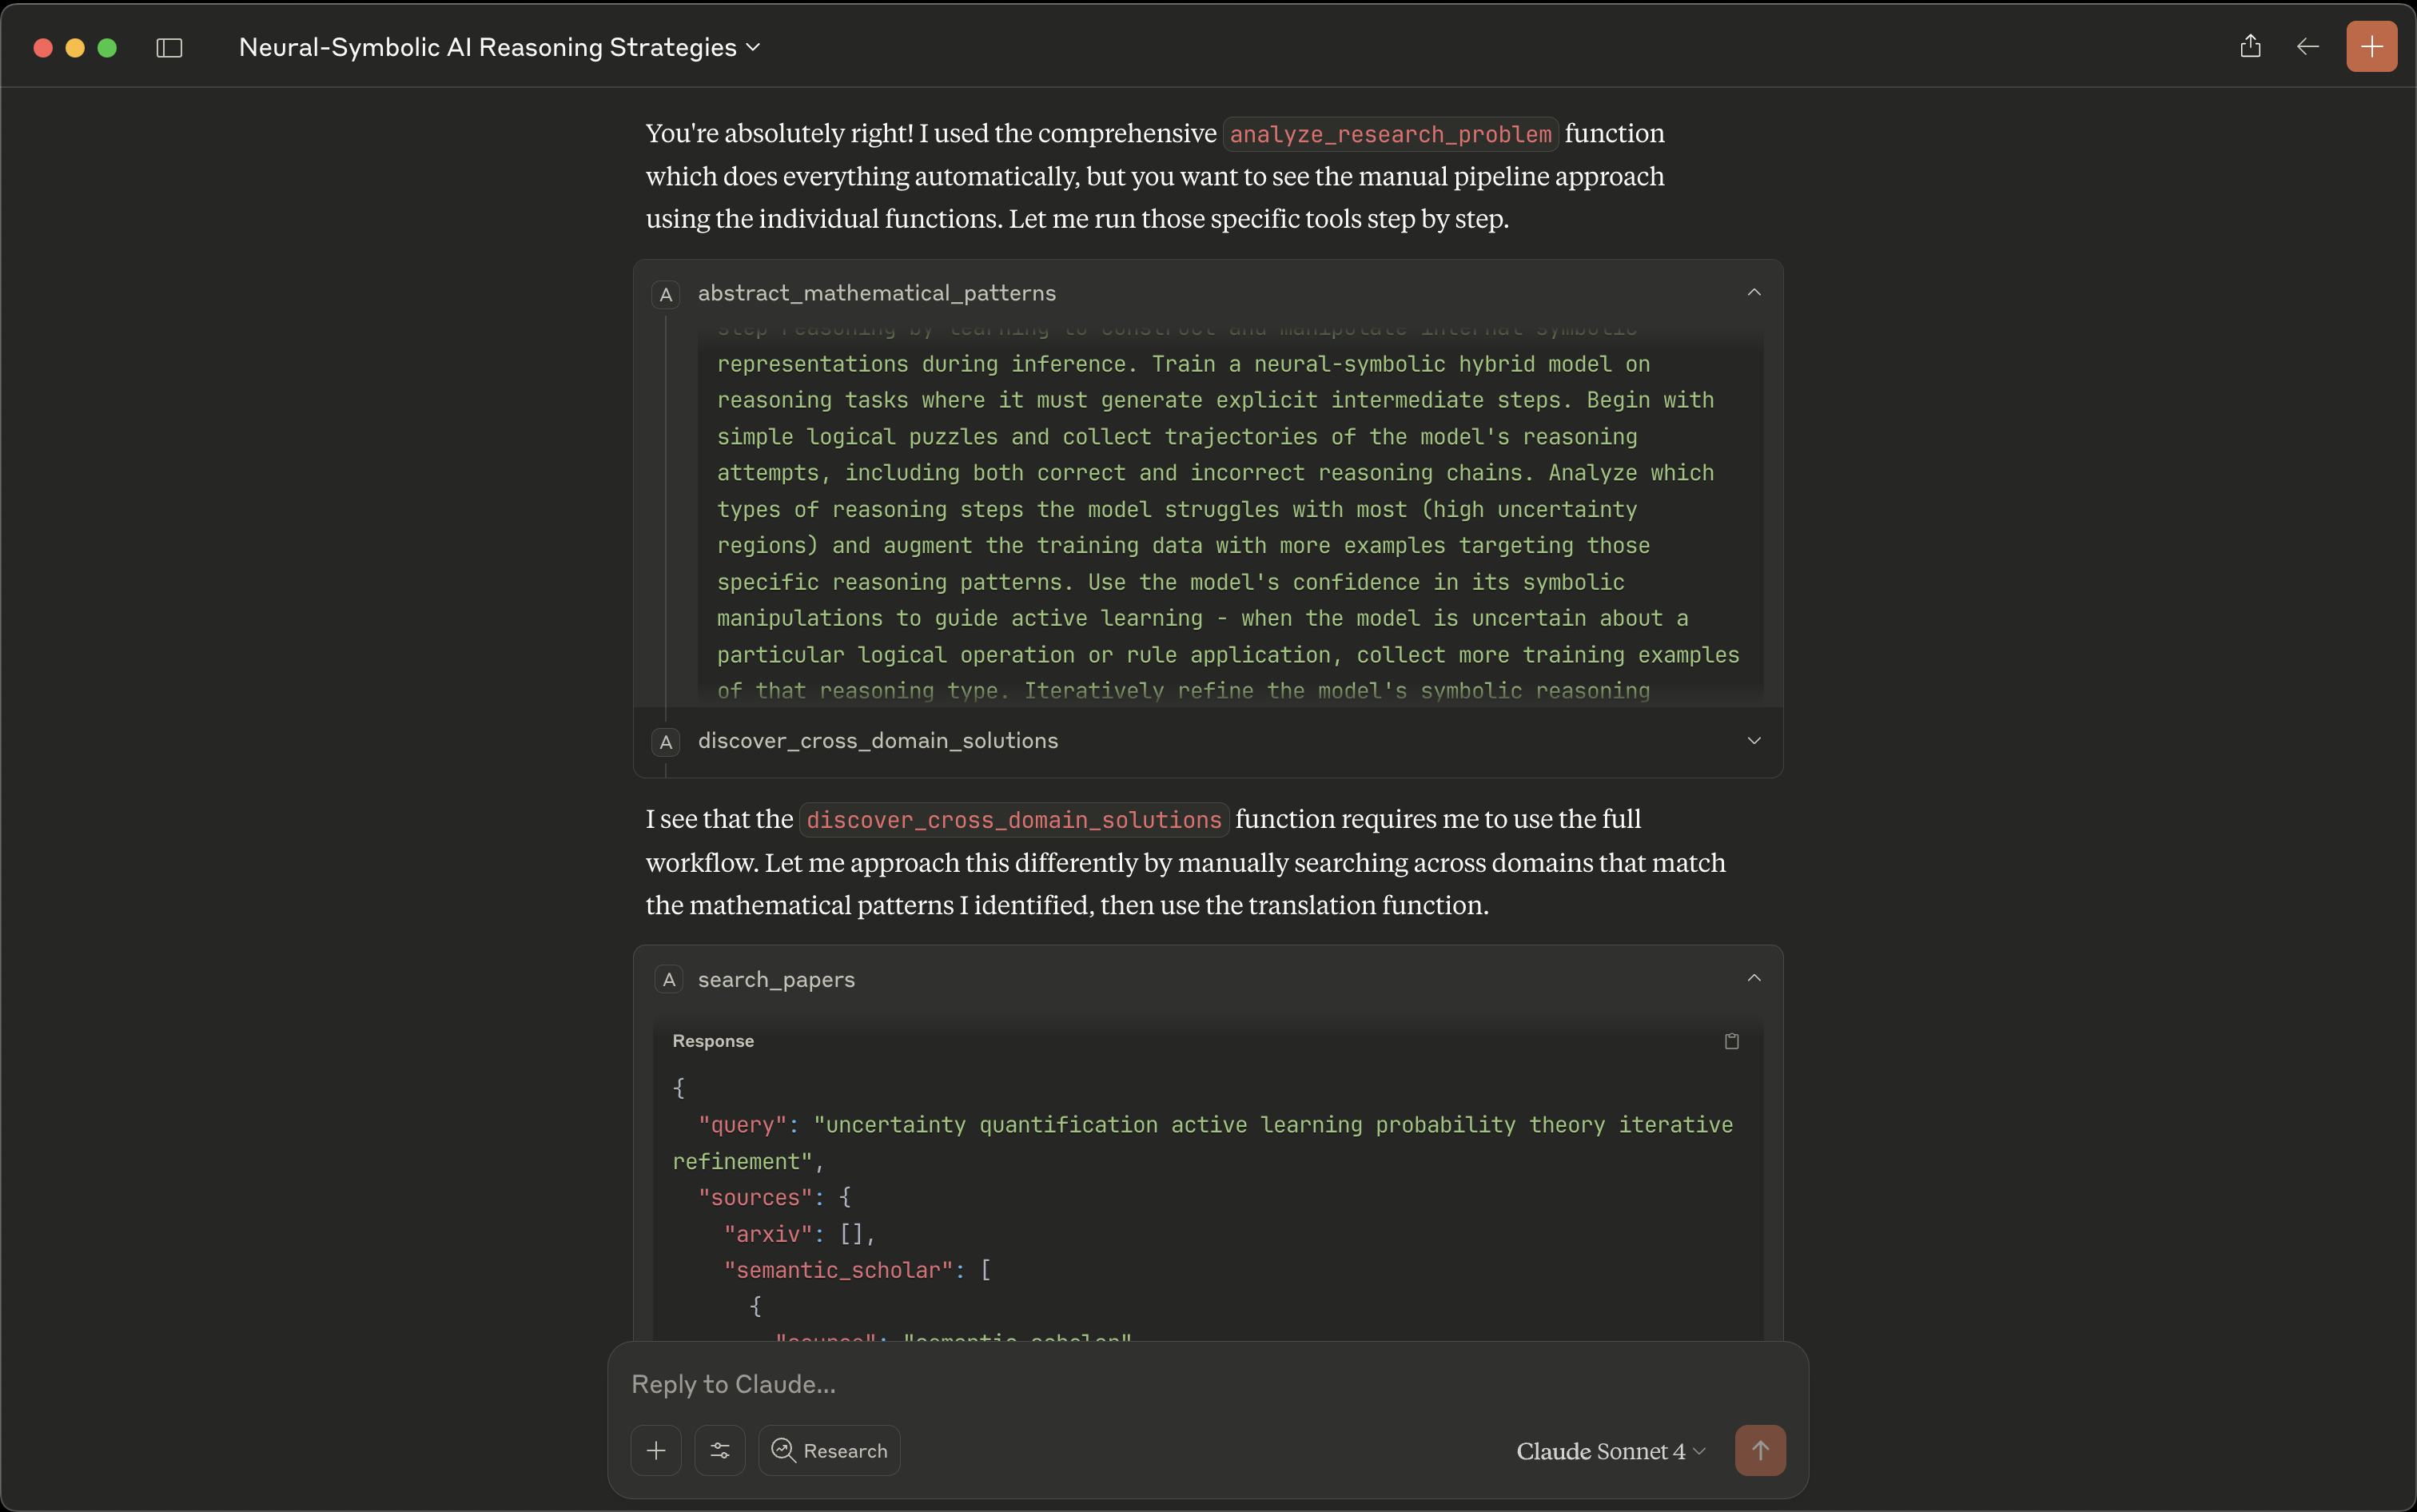The width and height of the screenshot is (2417, 1512).
Task: Open the Claude Sonnet 4 model selector
Action: [x=1610, y=1451]
